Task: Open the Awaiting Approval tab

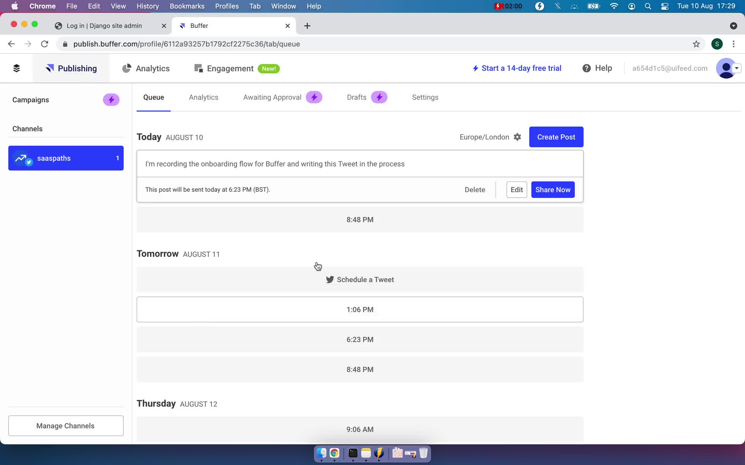Action: [272, 97]
